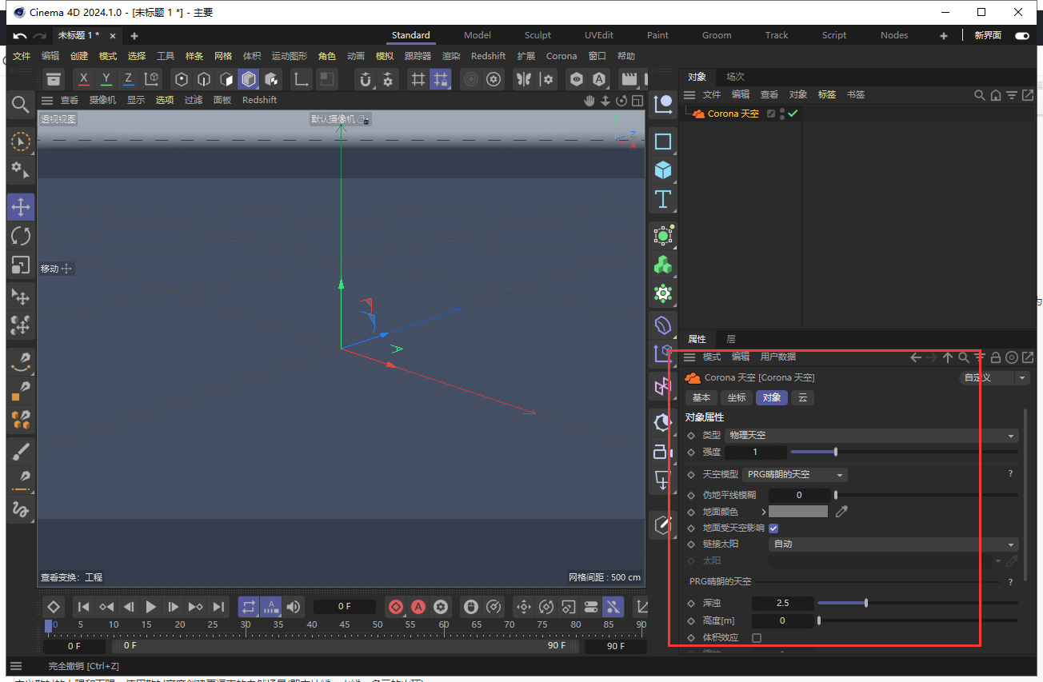
Task: Open snap settings gear beside magnet
Action: click(x=388, y=79)
